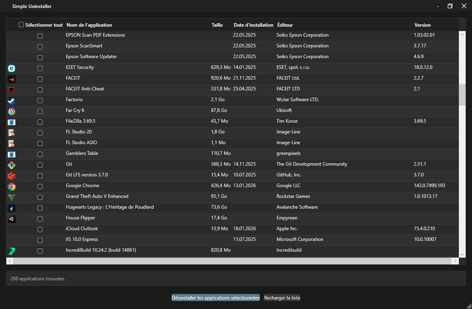Click the vertical scrollbar thumb
472x309 pixels.
click(x=462, y=95)
